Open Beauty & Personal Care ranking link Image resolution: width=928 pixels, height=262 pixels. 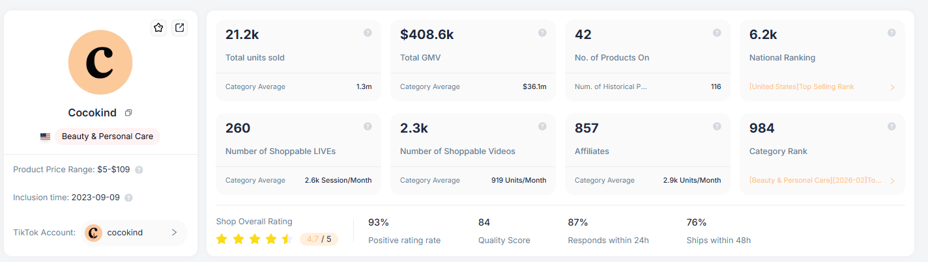pyautogui.click(x=815, y=180)
